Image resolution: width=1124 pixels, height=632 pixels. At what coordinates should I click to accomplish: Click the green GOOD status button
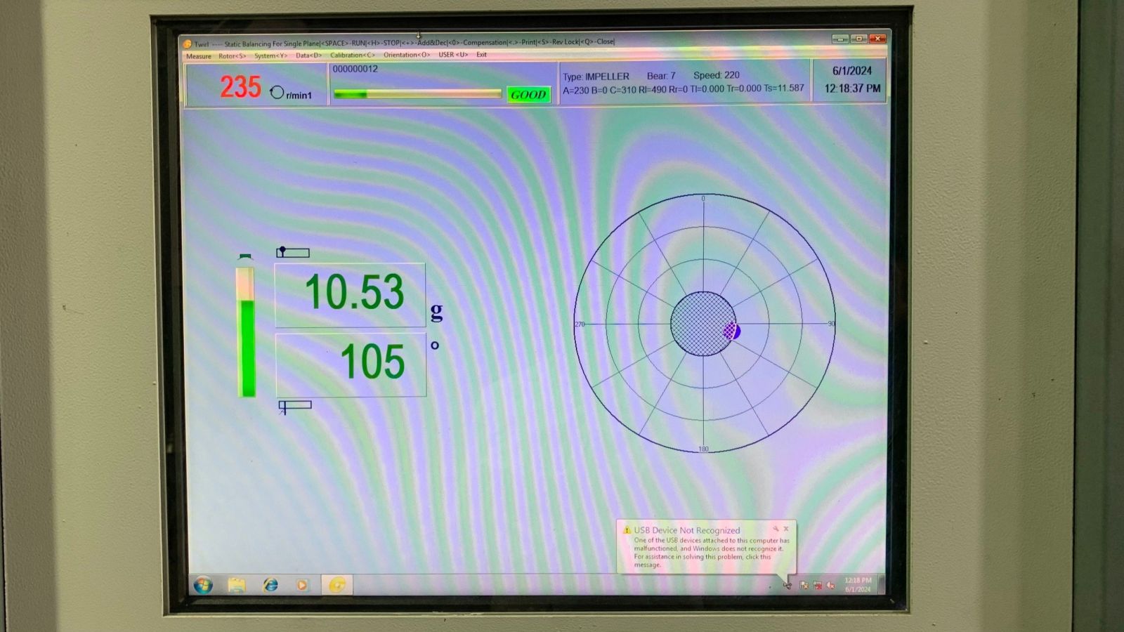pyautogui.click(x=528, y=95)
